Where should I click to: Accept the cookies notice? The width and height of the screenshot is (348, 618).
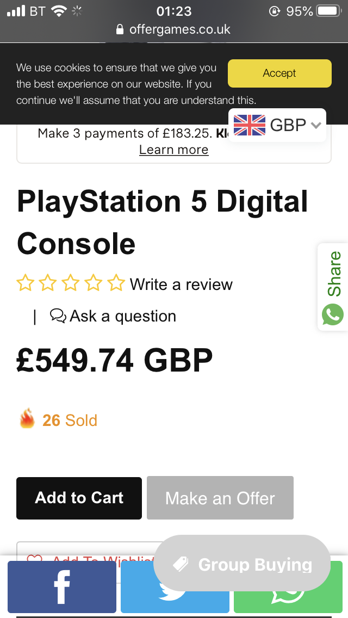tap(279, 73)
